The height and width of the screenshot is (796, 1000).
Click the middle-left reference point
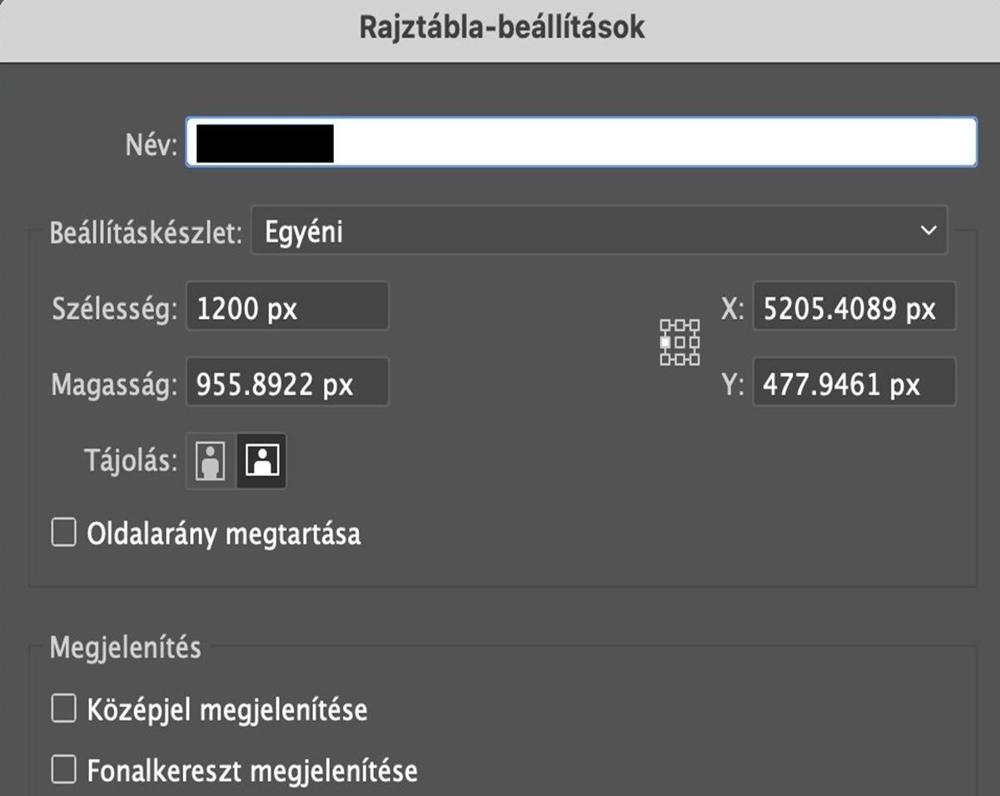click(x=665, y=341)
